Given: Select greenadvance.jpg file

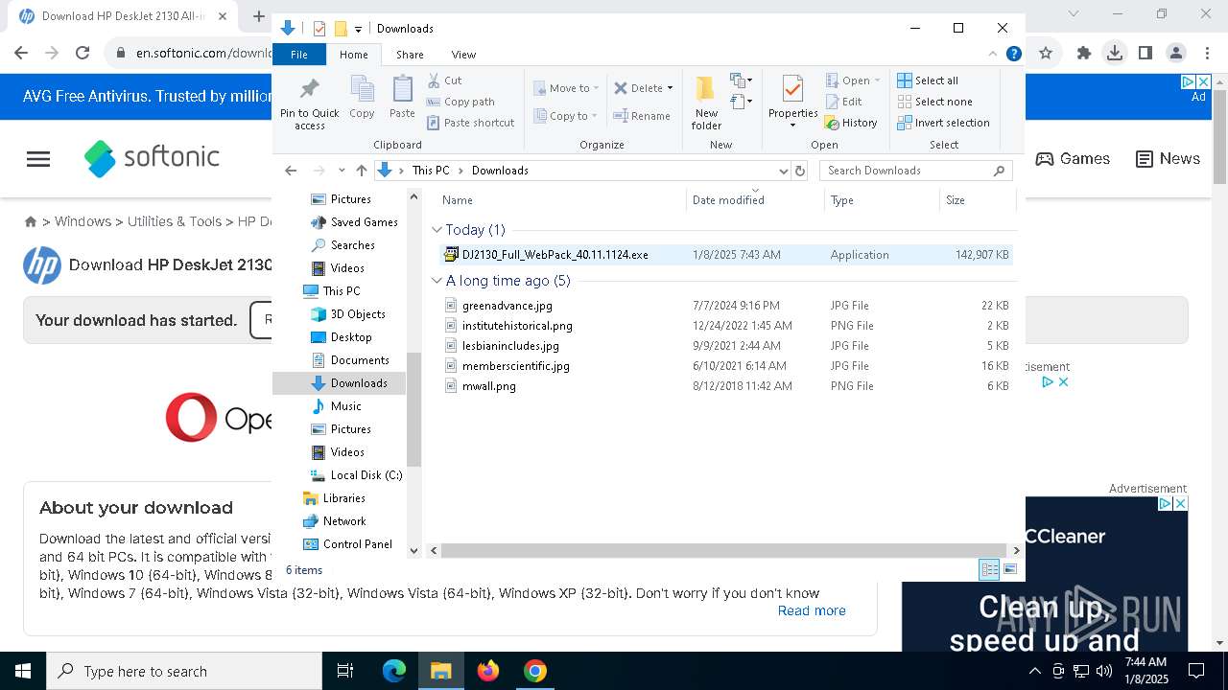Looking at the screenshot, I should (725, 306).
